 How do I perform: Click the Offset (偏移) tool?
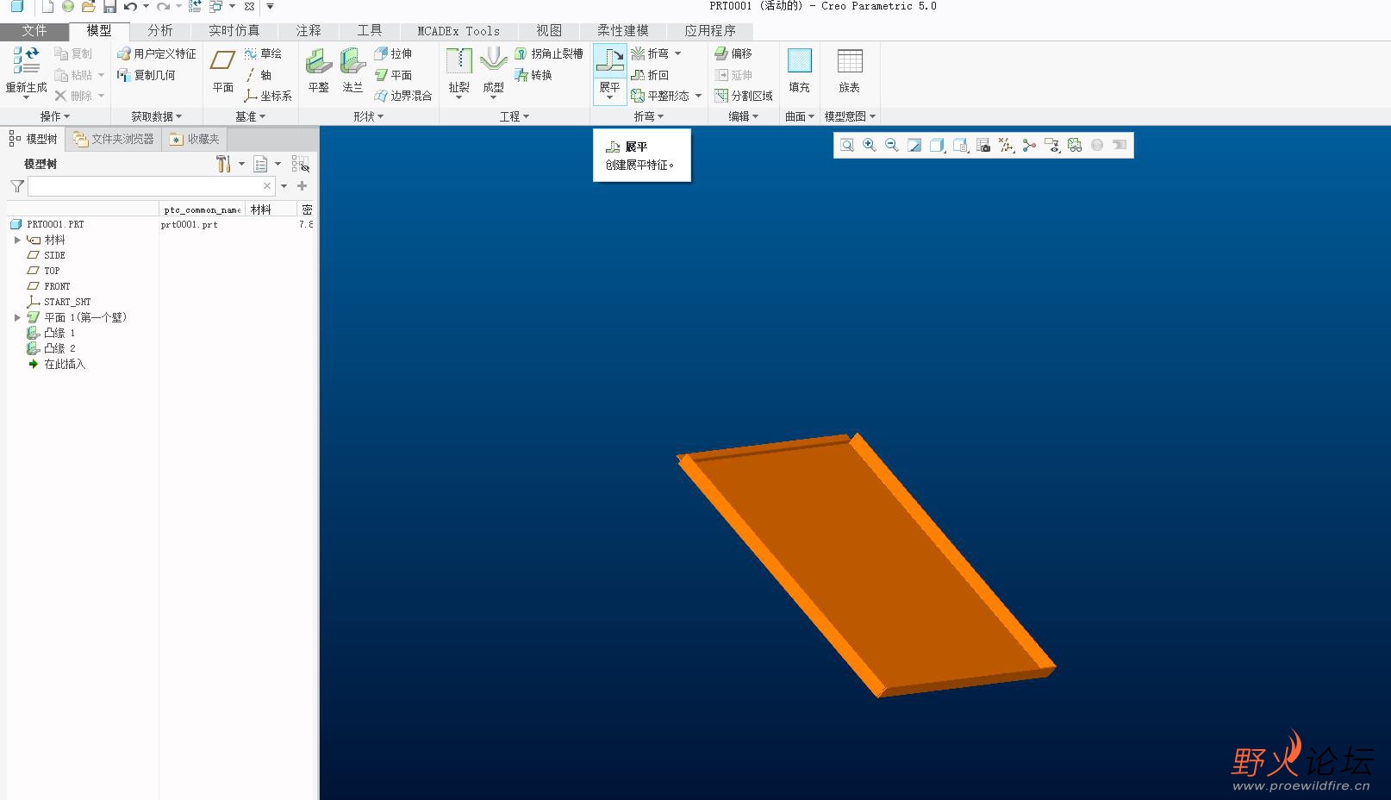733,53
